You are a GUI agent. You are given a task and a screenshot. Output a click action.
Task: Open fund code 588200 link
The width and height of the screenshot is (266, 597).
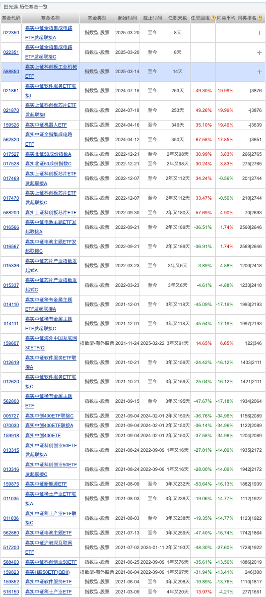click(11, 212)
